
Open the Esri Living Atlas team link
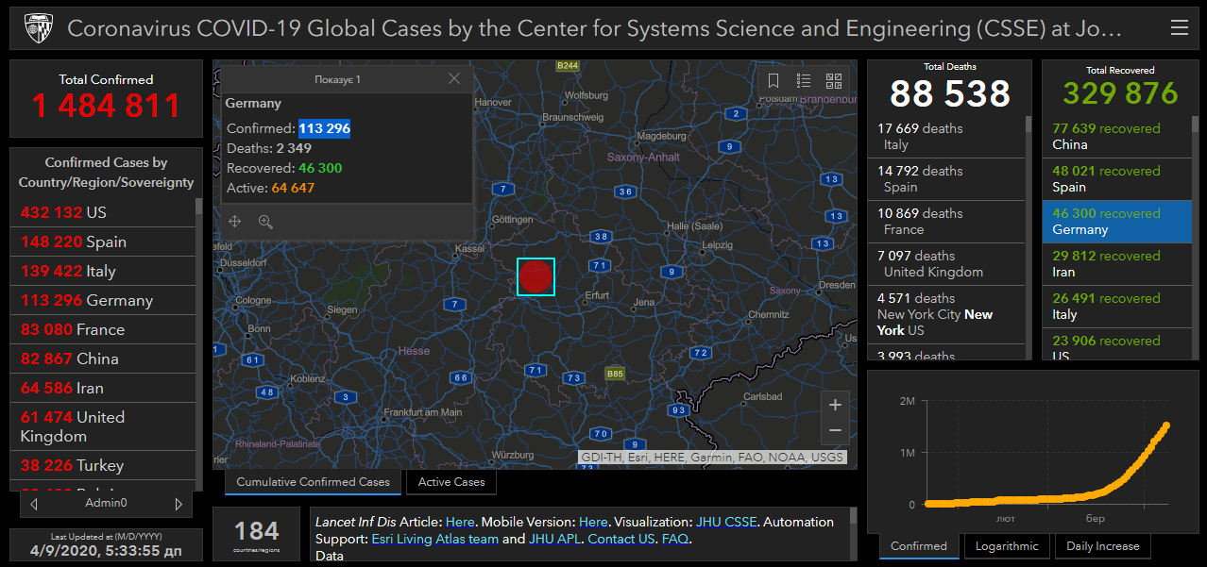pyautogui.click(x=435, y=540)
